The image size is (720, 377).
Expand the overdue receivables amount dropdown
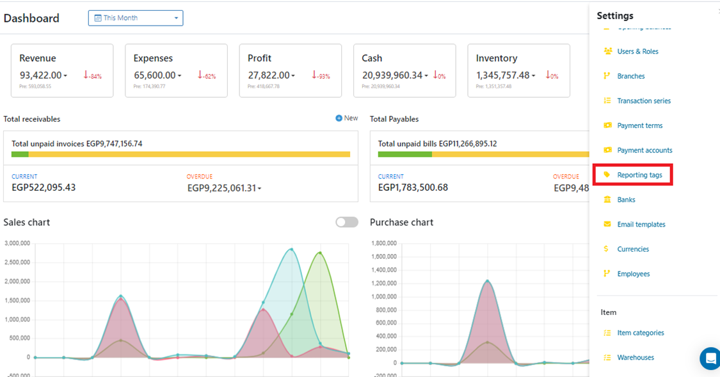(260, 189)
